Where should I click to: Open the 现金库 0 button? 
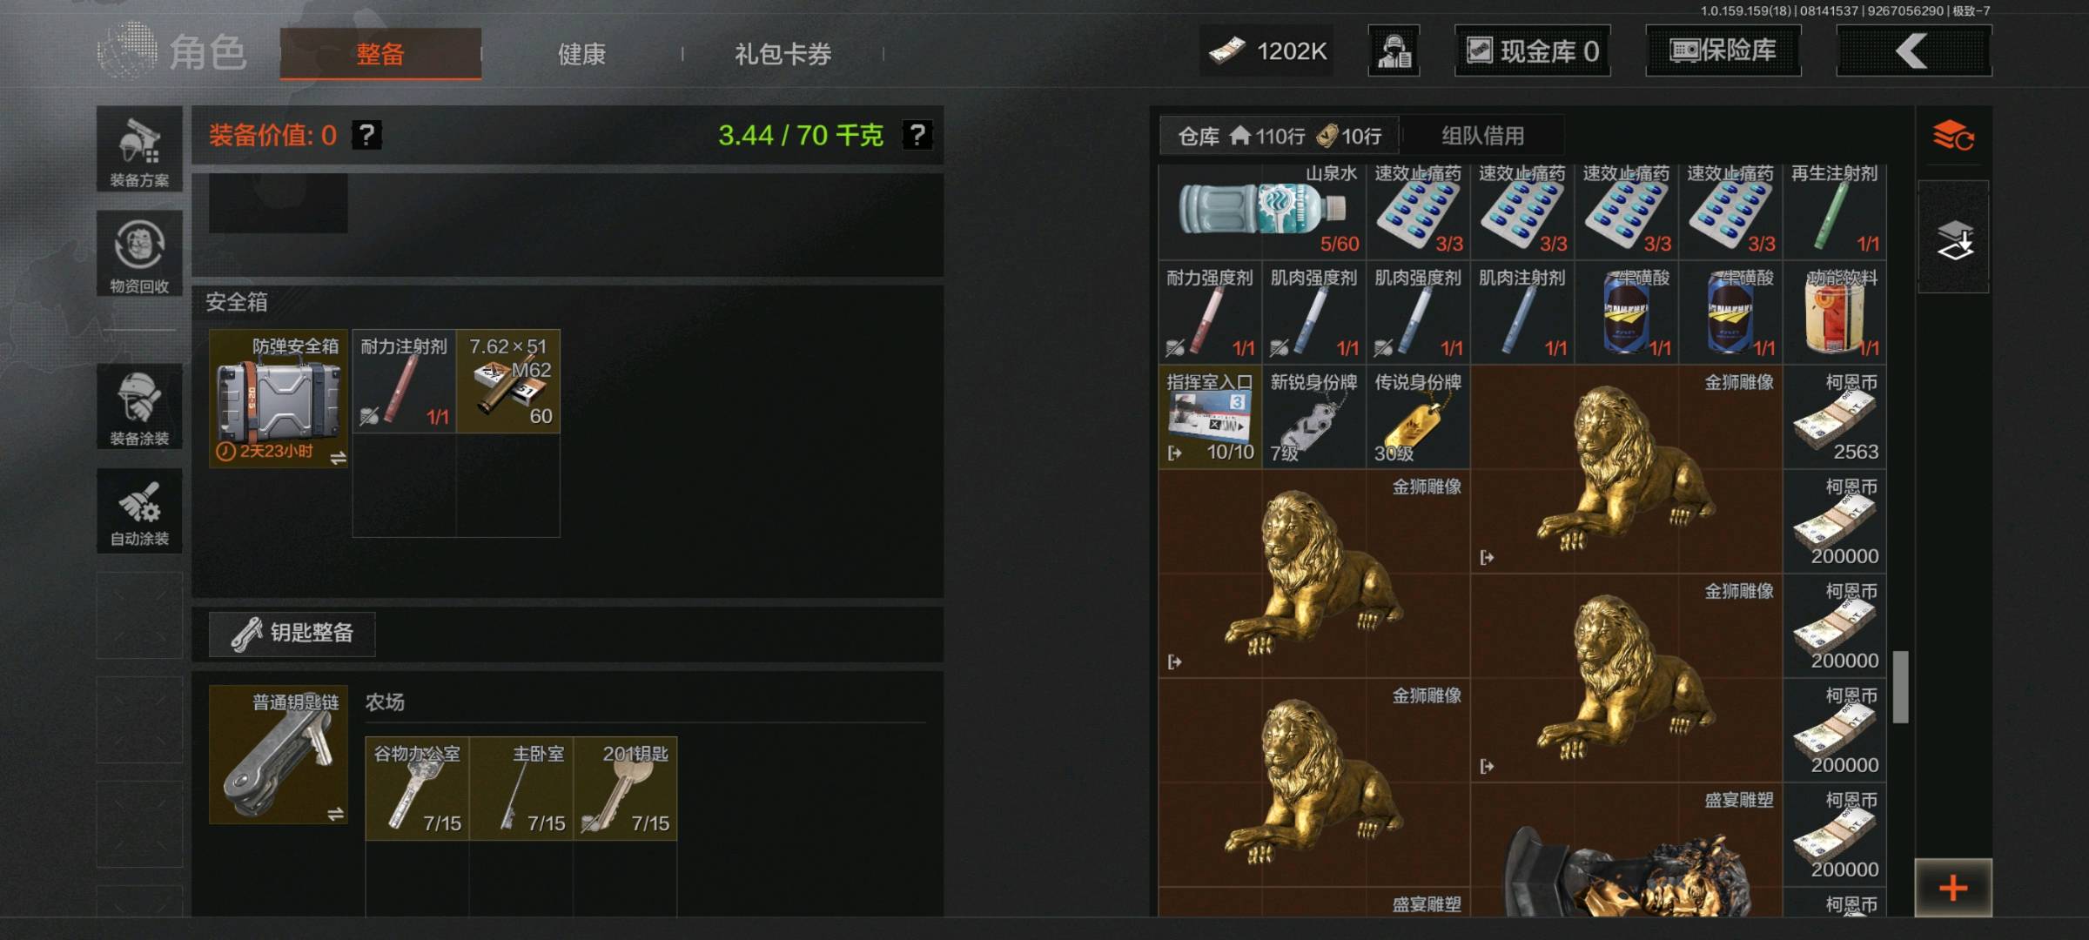coord(1532,51)
